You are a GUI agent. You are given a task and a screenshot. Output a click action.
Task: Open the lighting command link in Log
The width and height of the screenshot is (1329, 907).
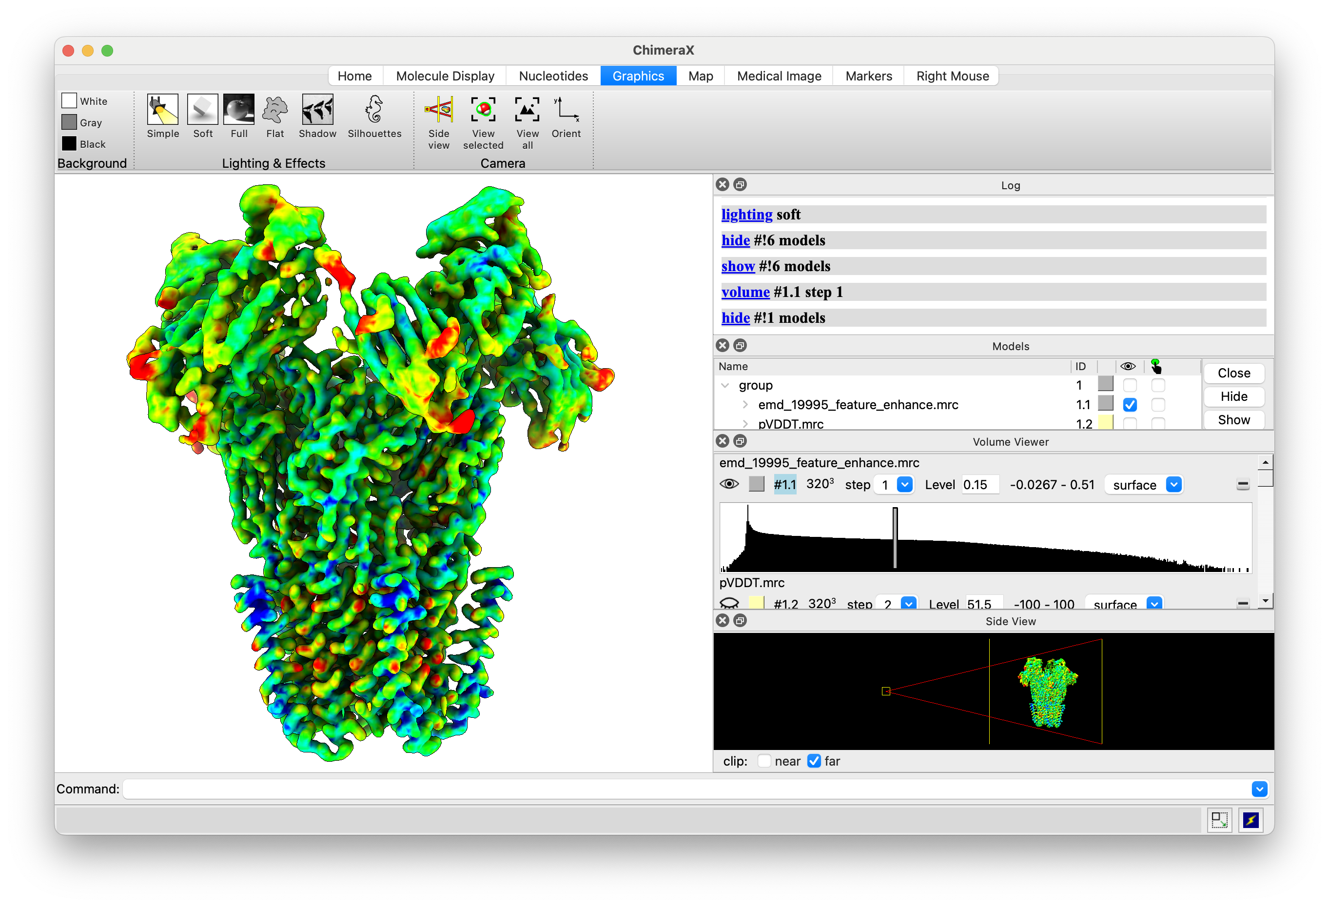pos(746,215)
